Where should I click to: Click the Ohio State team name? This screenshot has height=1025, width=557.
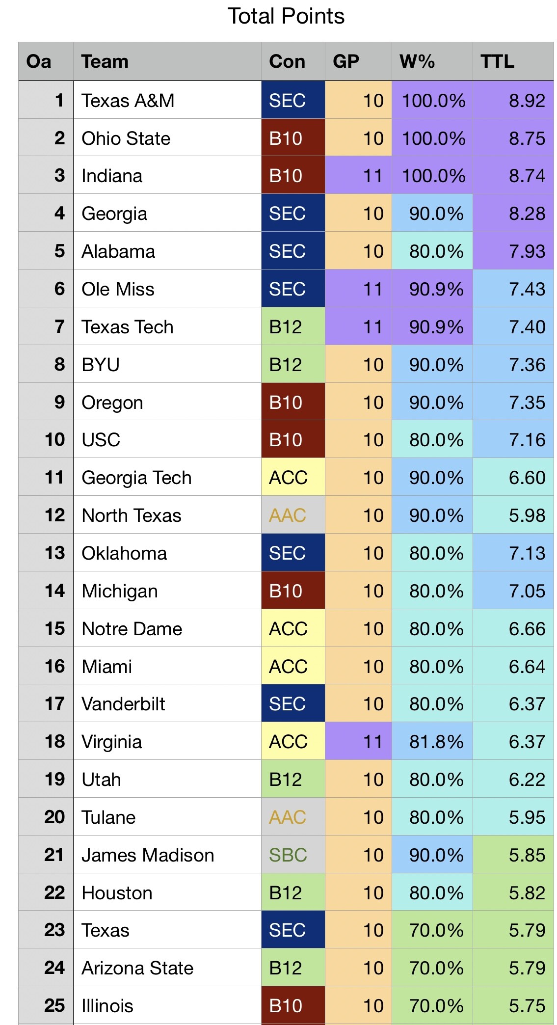click(126, 138)
